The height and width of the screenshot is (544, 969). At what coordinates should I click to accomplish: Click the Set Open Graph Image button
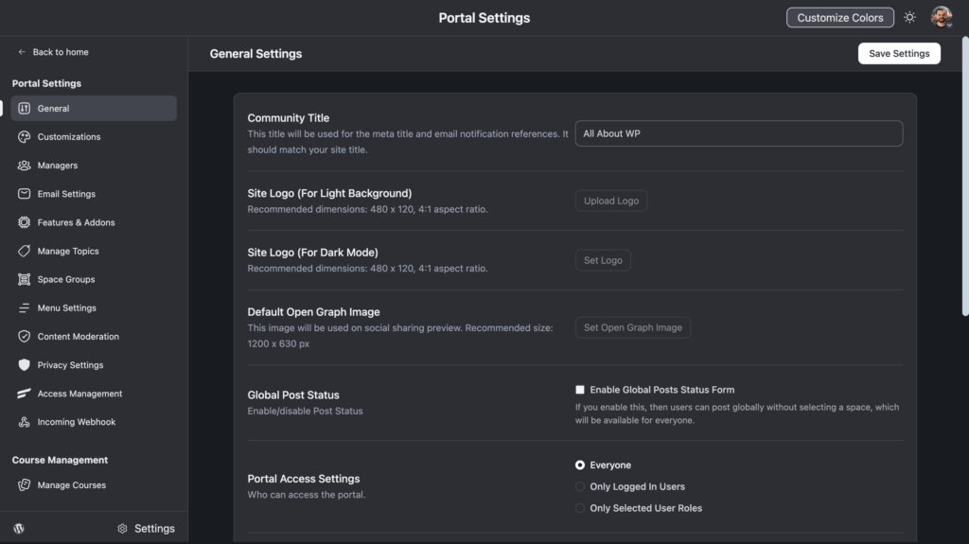[633, 327]
